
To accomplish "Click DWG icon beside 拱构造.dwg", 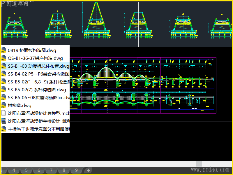I will click(x=4, y=105).
